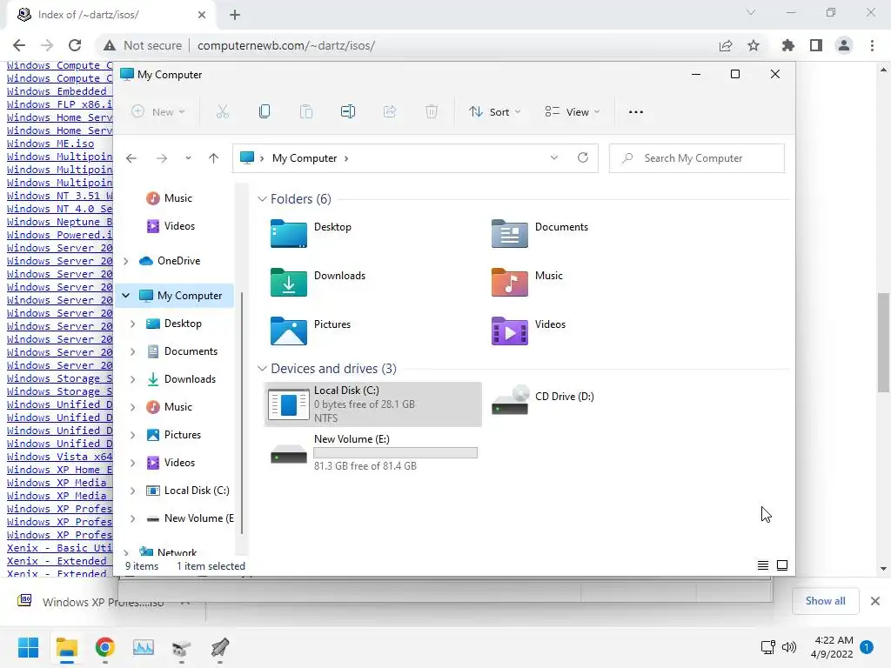Open Chrome side panel icon
Screen dimensions: 891x668
coord(816,45)
